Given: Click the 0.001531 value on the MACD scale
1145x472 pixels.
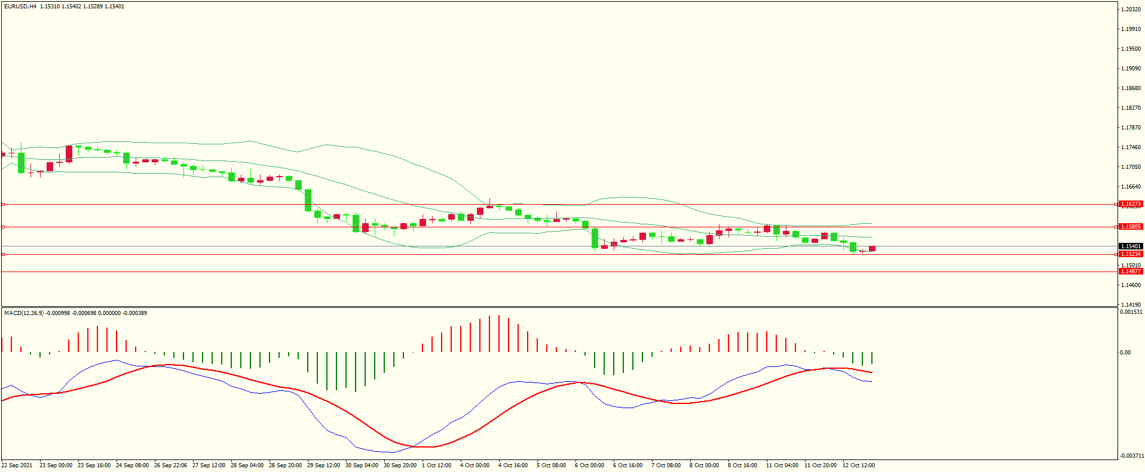Looking at the screenshot, I should coord(1131,312).
